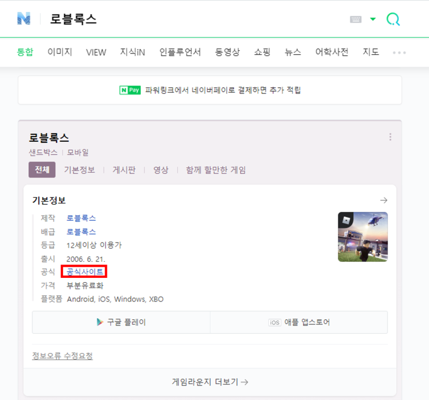Open the 애플 앱스토어 button

pyautogui.click(x=299, y=322)
